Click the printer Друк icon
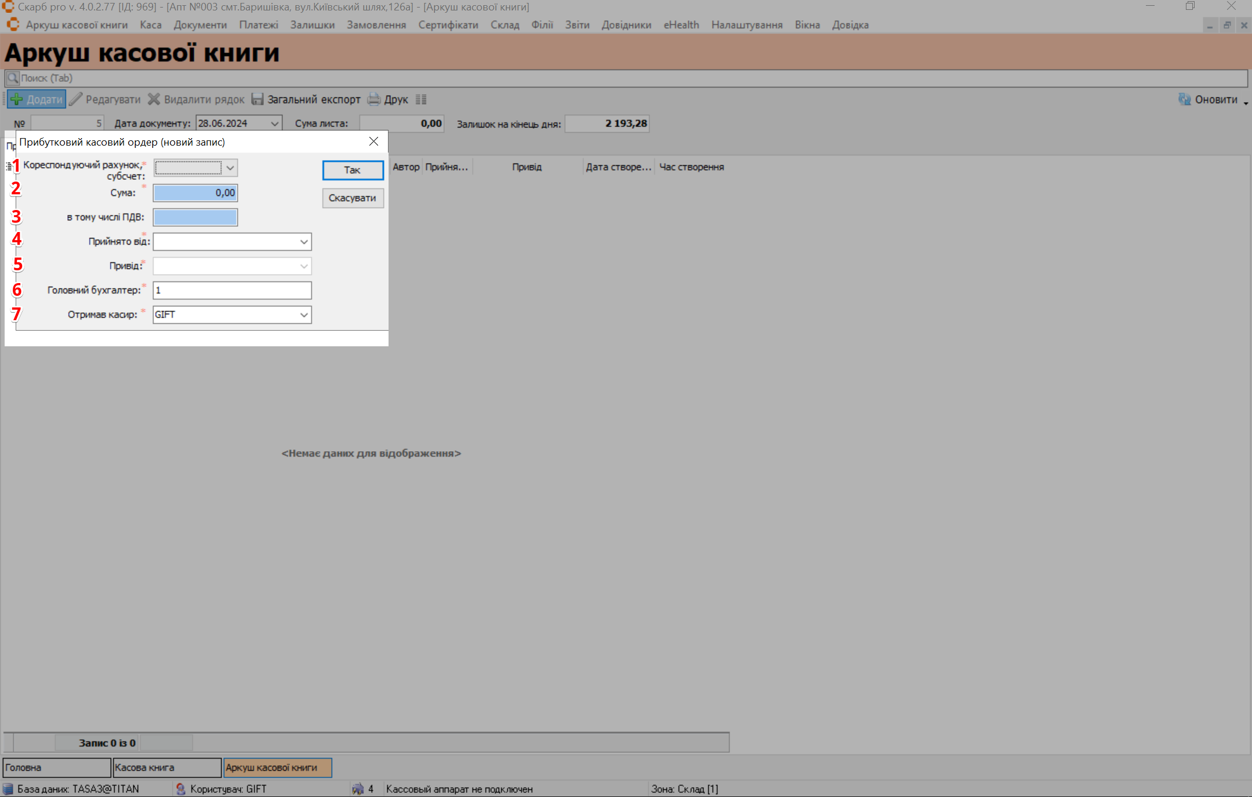 tap(375, 99)
